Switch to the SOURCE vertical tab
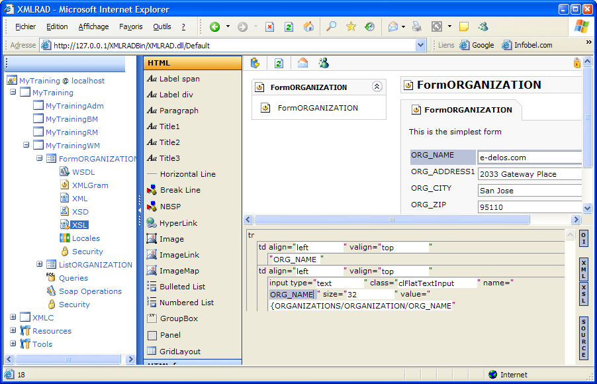This screenshot has height=384, width=597. (x=583, y=338)
